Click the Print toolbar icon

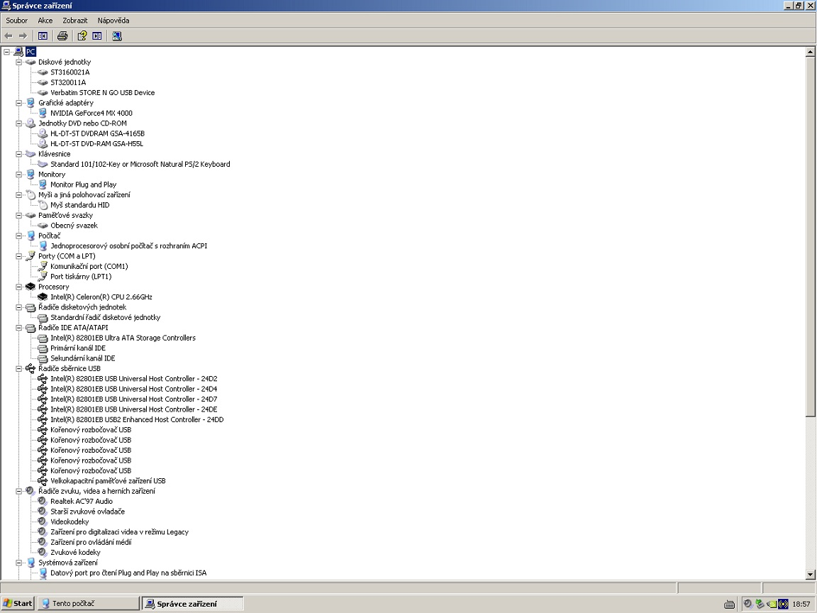pos(62,36)
